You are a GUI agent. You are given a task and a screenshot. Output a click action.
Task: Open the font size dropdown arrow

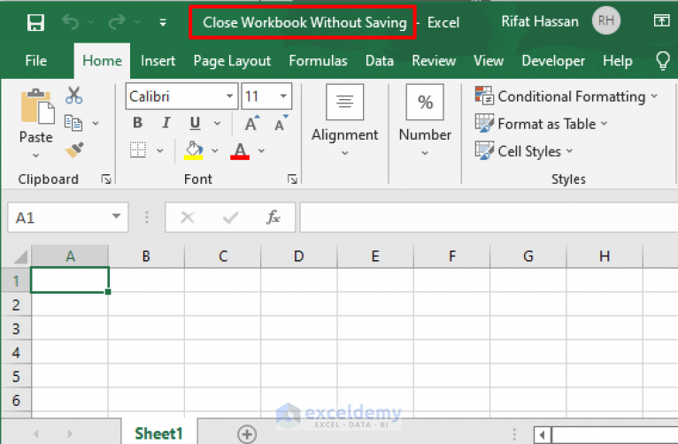pyautogui.click(x=283, y=96)
